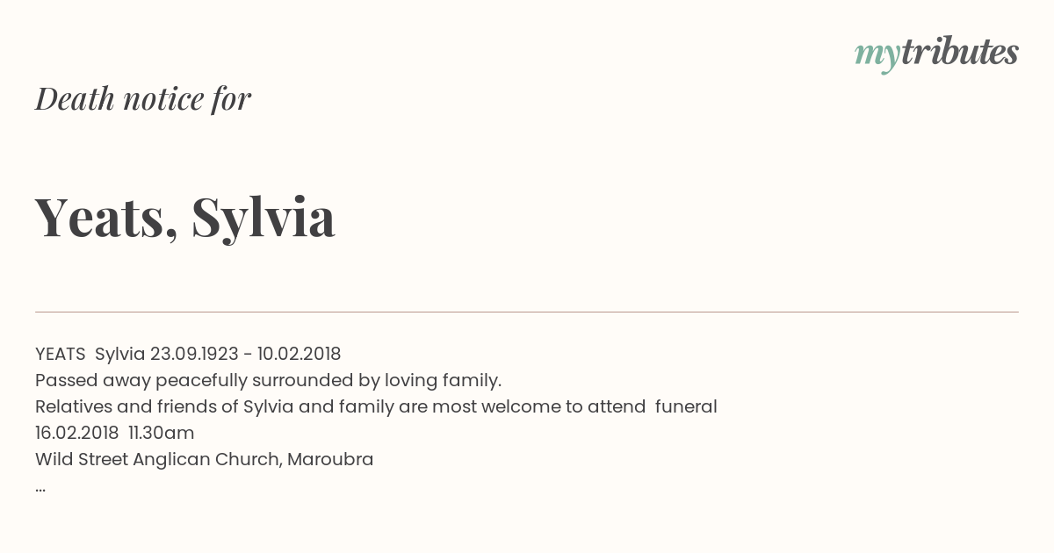Click the "Passed away peacefully" sentence
The height and width of the screenshot is (553, 1054).
(268, 380)
